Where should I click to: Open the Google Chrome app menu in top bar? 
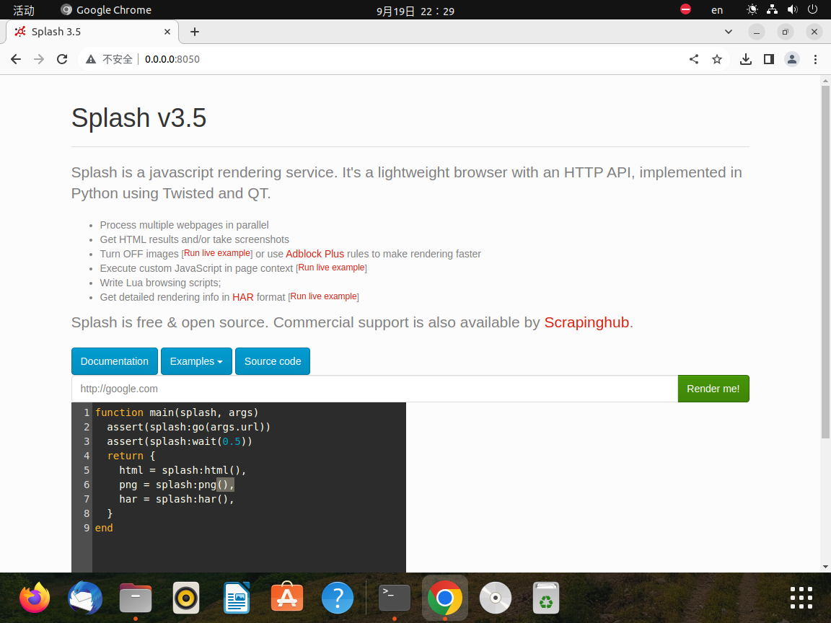click(106, 10)
